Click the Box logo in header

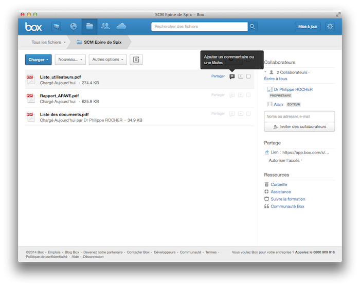33,26
